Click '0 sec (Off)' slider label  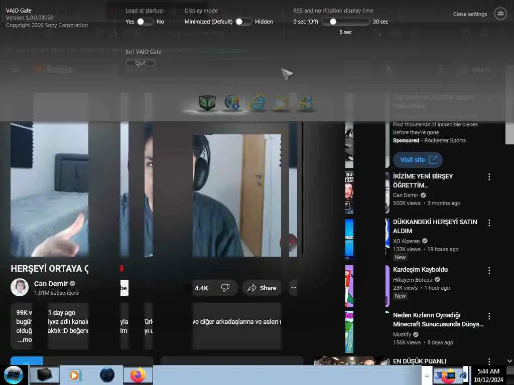point(306,22)
